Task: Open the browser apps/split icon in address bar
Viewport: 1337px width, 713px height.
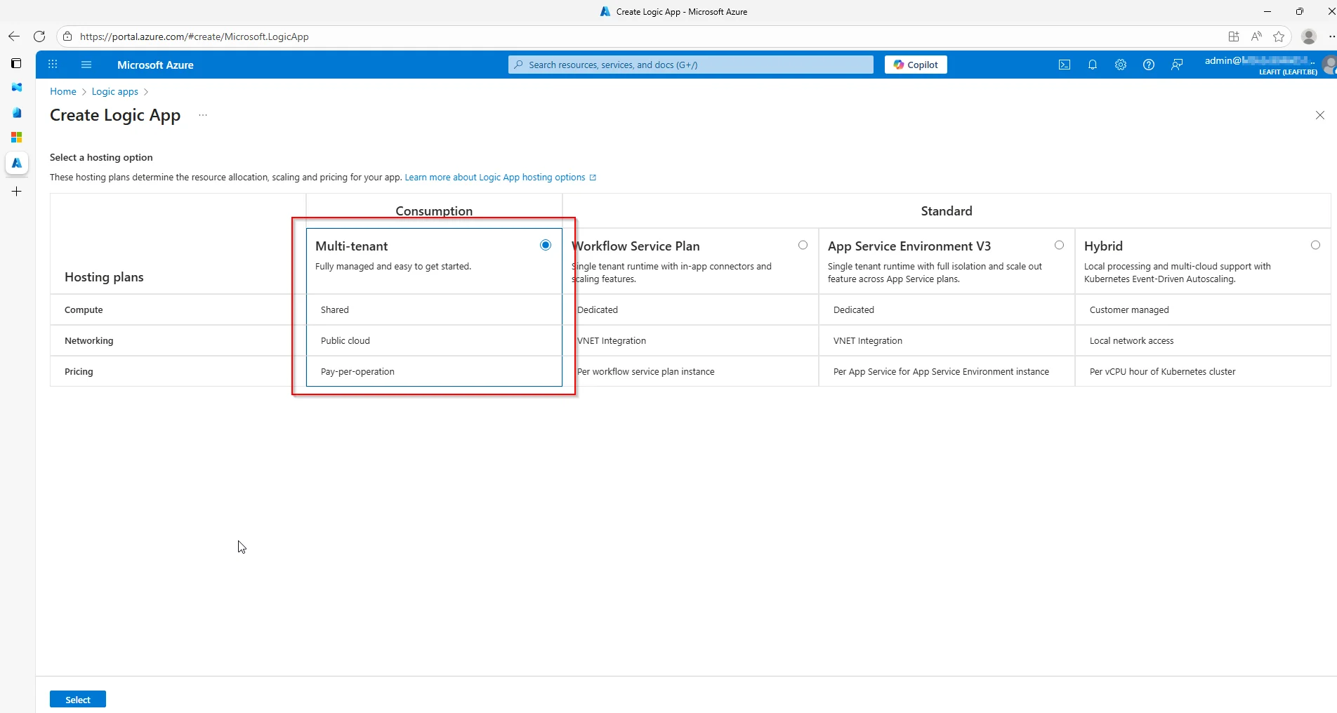Action: (1234, 36)
